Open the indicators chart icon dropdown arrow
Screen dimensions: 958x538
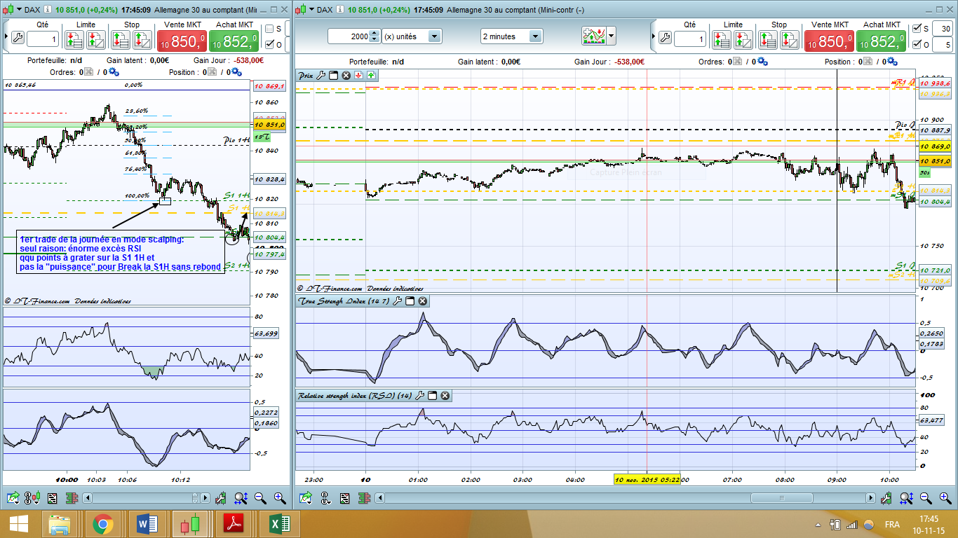pyautogui.click(x=612, y=36)
